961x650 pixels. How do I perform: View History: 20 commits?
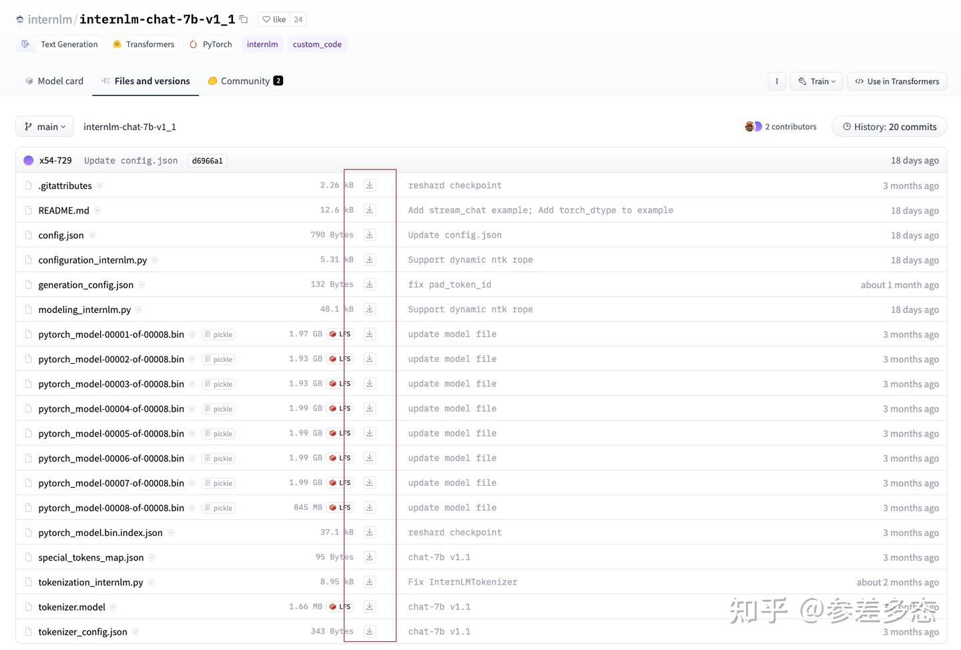(x=888, y=126)
